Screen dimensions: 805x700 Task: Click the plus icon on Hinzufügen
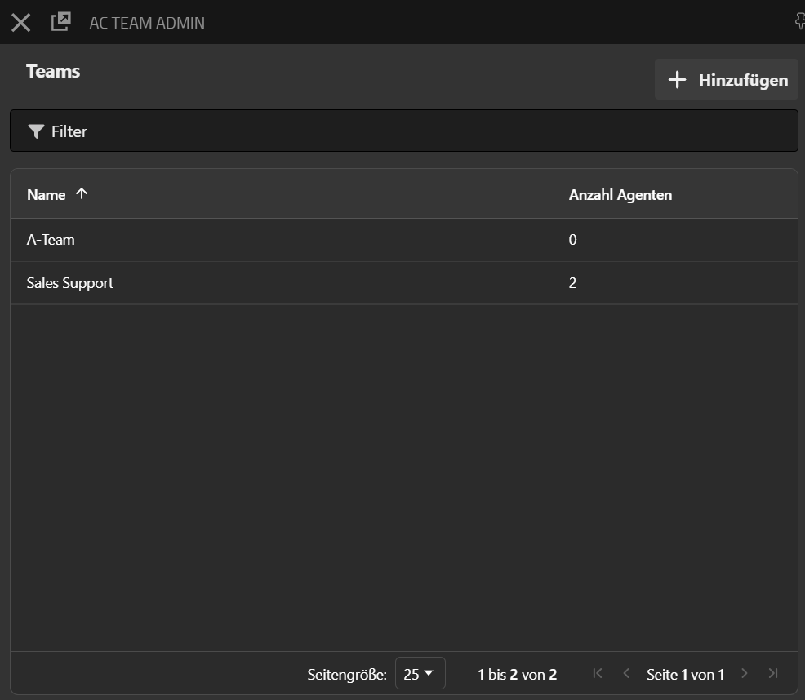point(677,80)
